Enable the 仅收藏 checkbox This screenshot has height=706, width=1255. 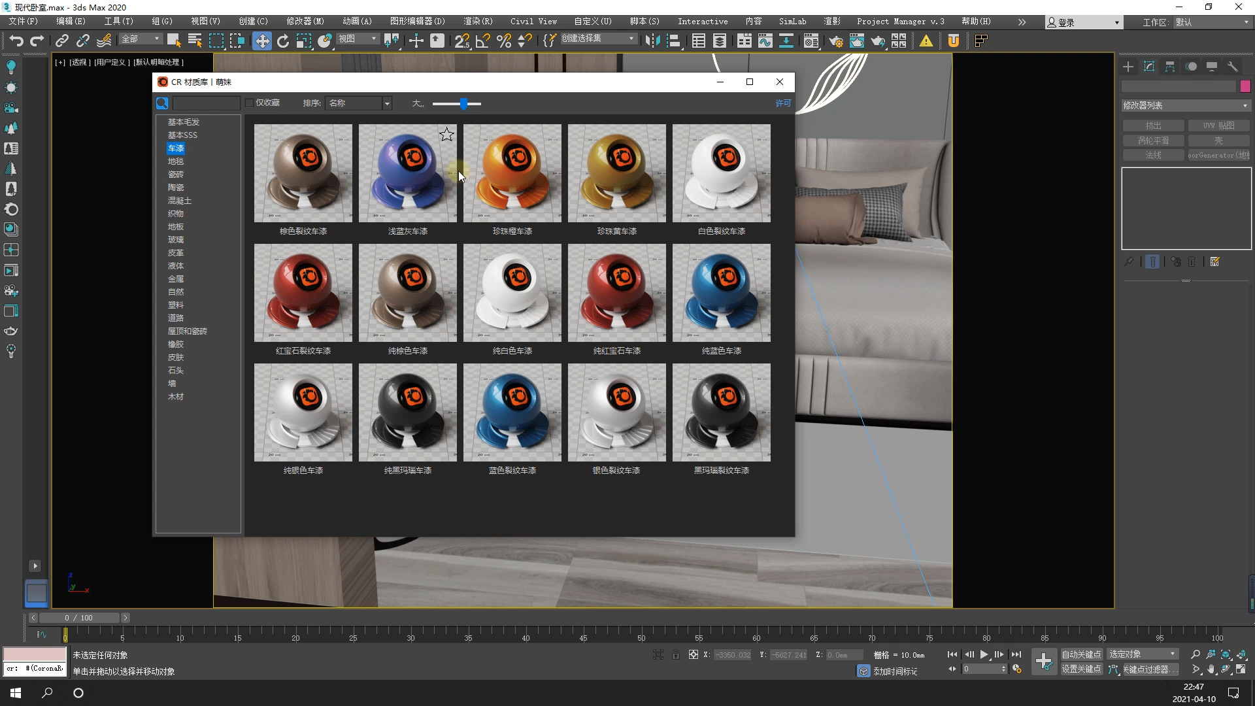(x=249, y=103)
